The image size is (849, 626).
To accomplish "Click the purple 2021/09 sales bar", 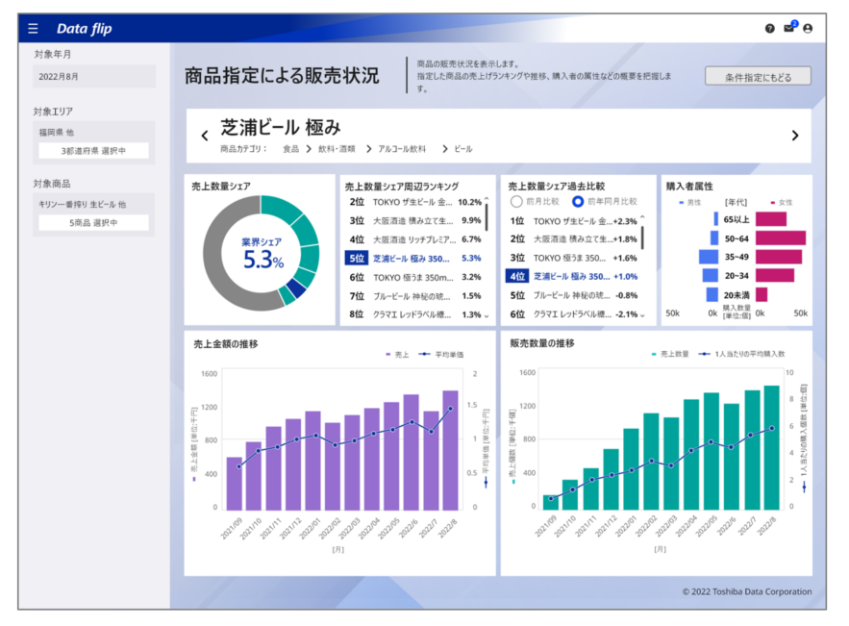I will [234, 484].
